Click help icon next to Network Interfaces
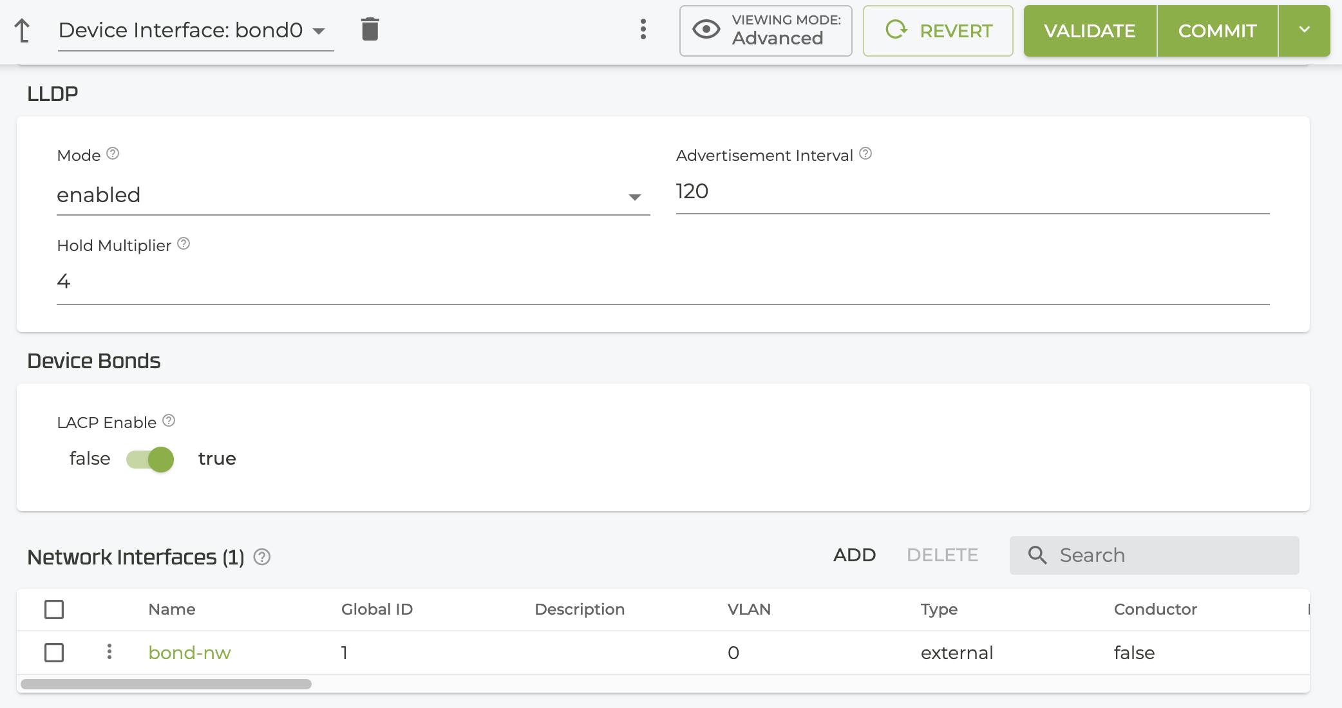The image size is (1342, 708). coord(261,557)
